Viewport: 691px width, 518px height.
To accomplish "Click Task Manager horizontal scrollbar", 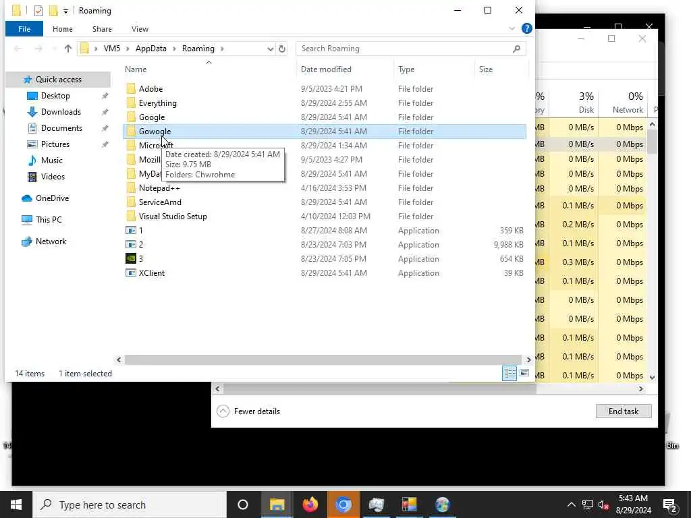I will point(380,388).
